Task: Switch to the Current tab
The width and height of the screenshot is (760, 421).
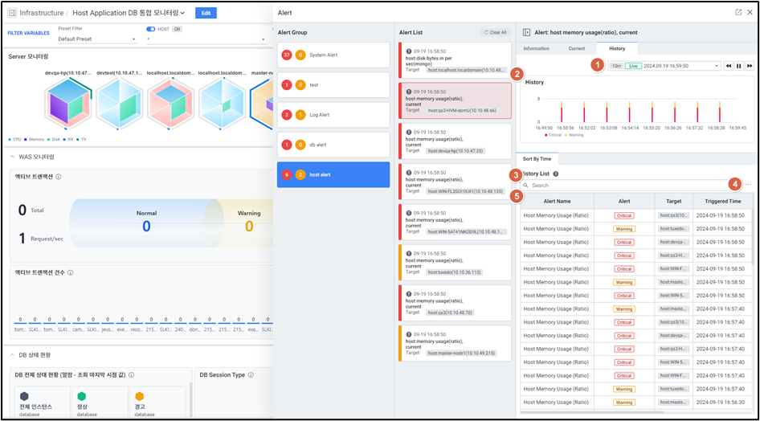Action: (576, 49)
